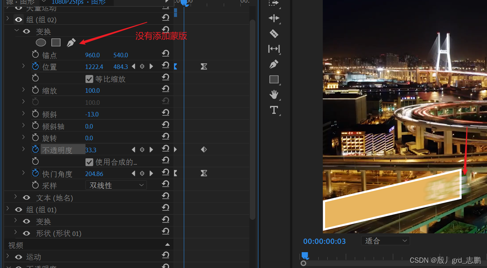Toggle 采样 stopwatch icon
This screenshot has width=487, height=268.
[x=35, y=185]
